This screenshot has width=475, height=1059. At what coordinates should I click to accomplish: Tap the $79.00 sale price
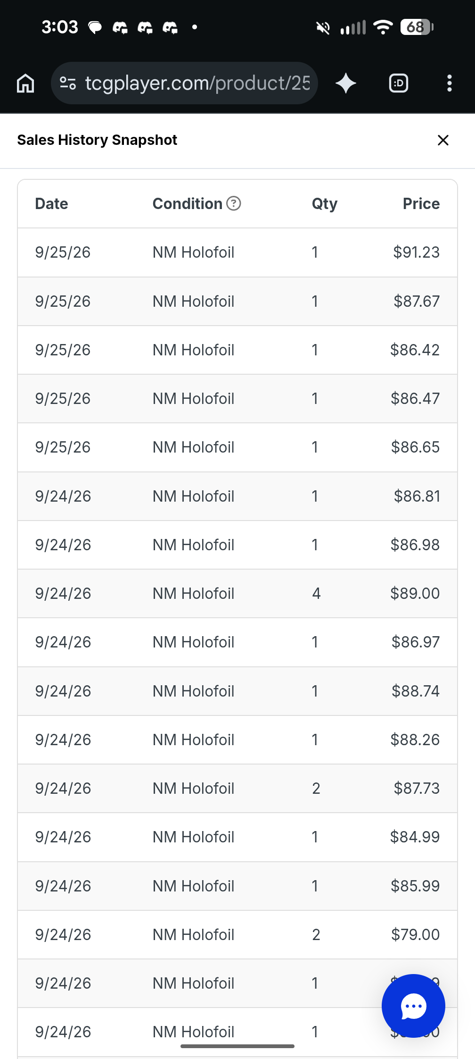415,935
